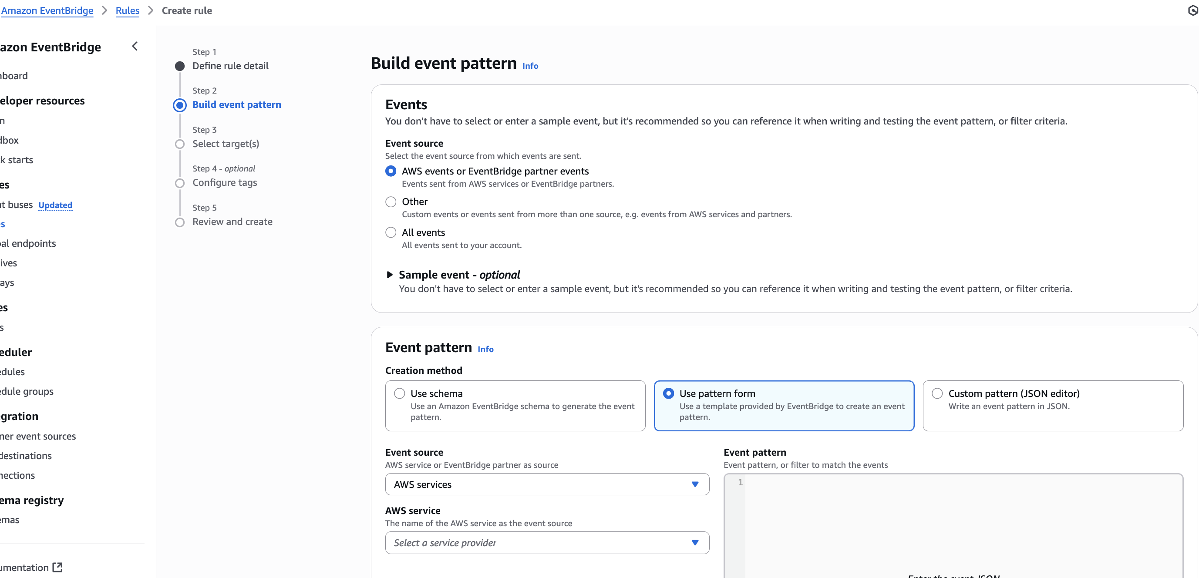Open the Select a service provider dropdown
Screen dimensions: 1199x578
tap(547, 543)
